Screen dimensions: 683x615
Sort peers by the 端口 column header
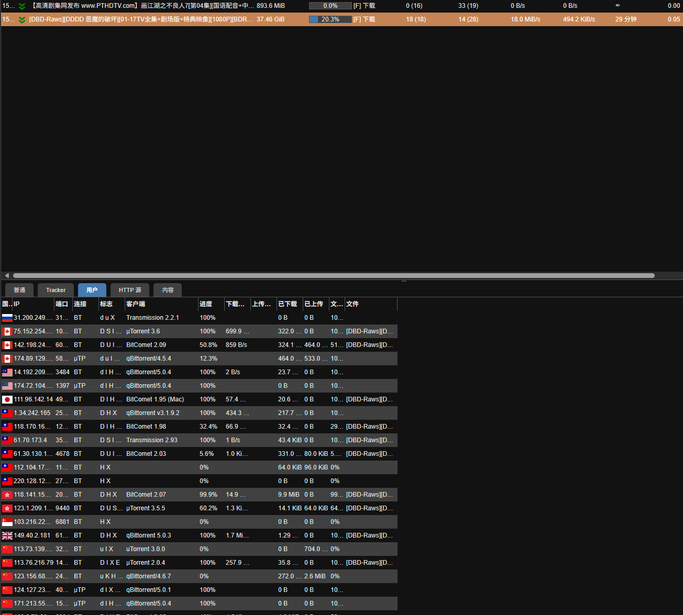click(x=63, y=304)
